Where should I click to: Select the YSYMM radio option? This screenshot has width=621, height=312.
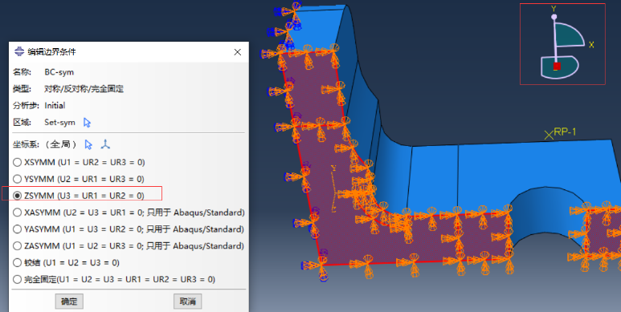pyautogui.click(x=18, y=179)
